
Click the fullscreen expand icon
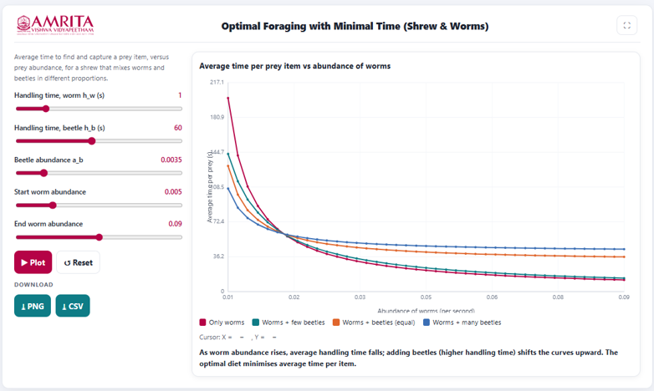point(626,25)
